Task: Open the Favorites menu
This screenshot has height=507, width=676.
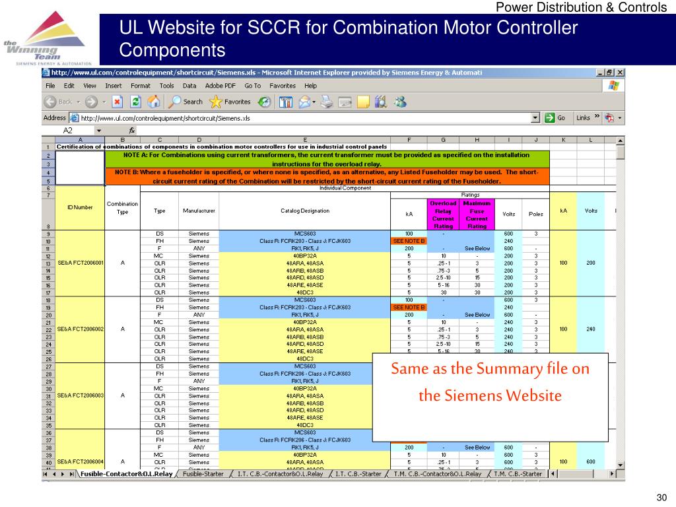Action: click(283, 86)
